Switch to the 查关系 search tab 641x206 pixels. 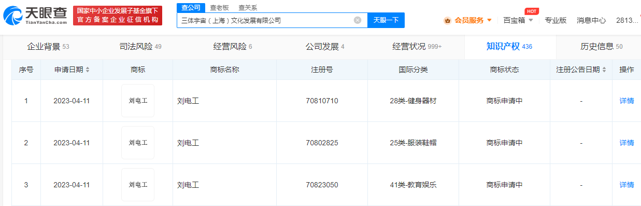248,8
